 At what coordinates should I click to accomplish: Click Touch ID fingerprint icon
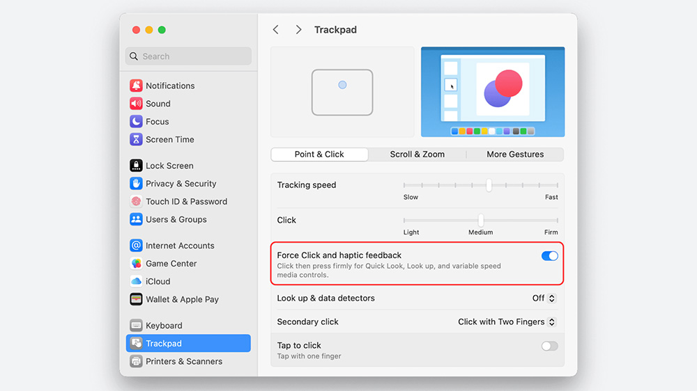point(136,202)
